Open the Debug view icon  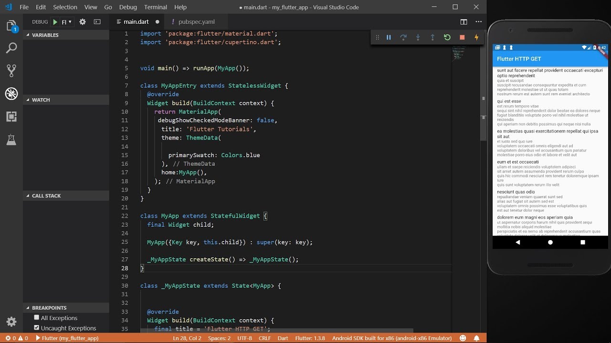(x=11, y=94)
